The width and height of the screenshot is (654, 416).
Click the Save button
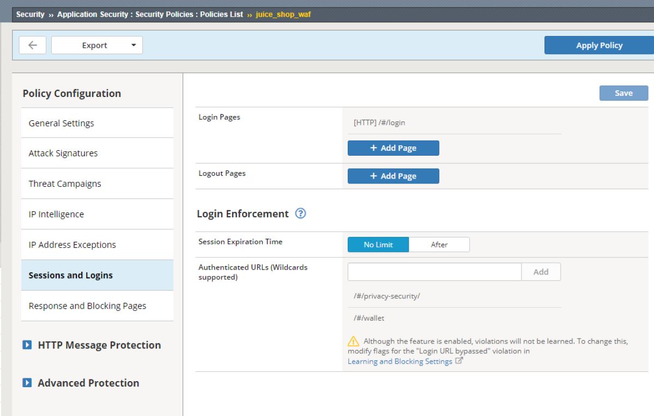pyautogui.click(x=623, y=93)
